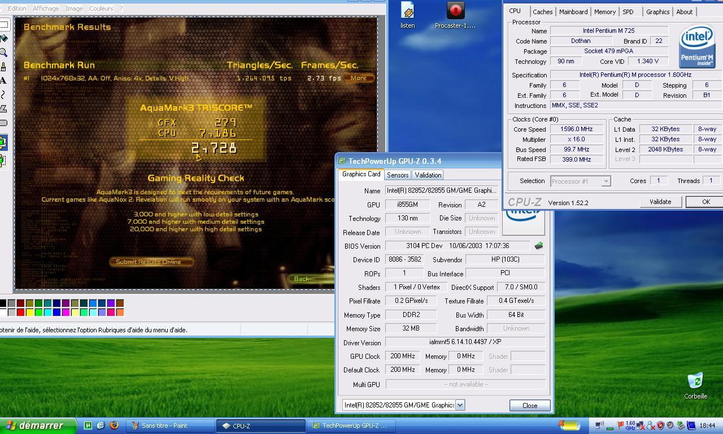Open the démarrer Start menu

click(x=38, y=426)
